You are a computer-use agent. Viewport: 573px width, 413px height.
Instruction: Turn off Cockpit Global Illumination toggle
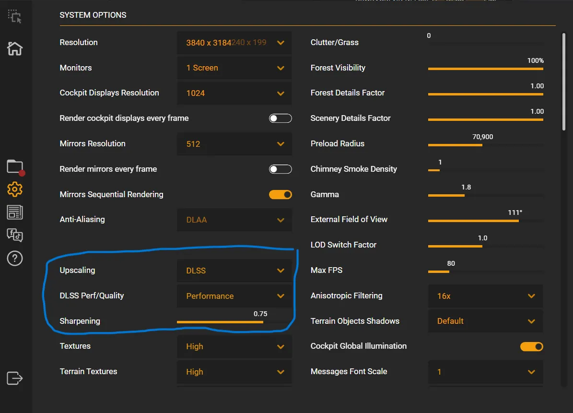(x=532, y=346)
